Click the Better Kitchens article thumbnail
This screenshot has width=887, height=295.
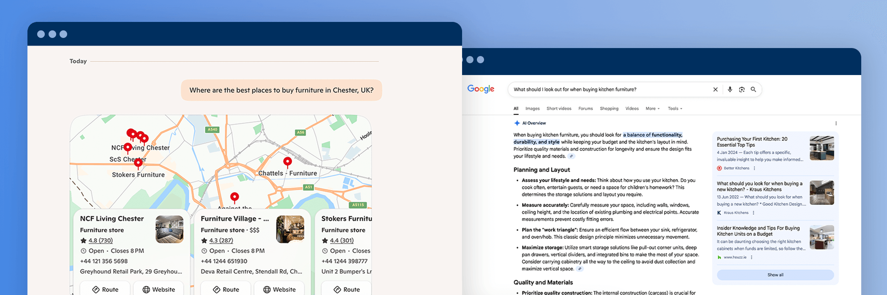click(822, 148)
